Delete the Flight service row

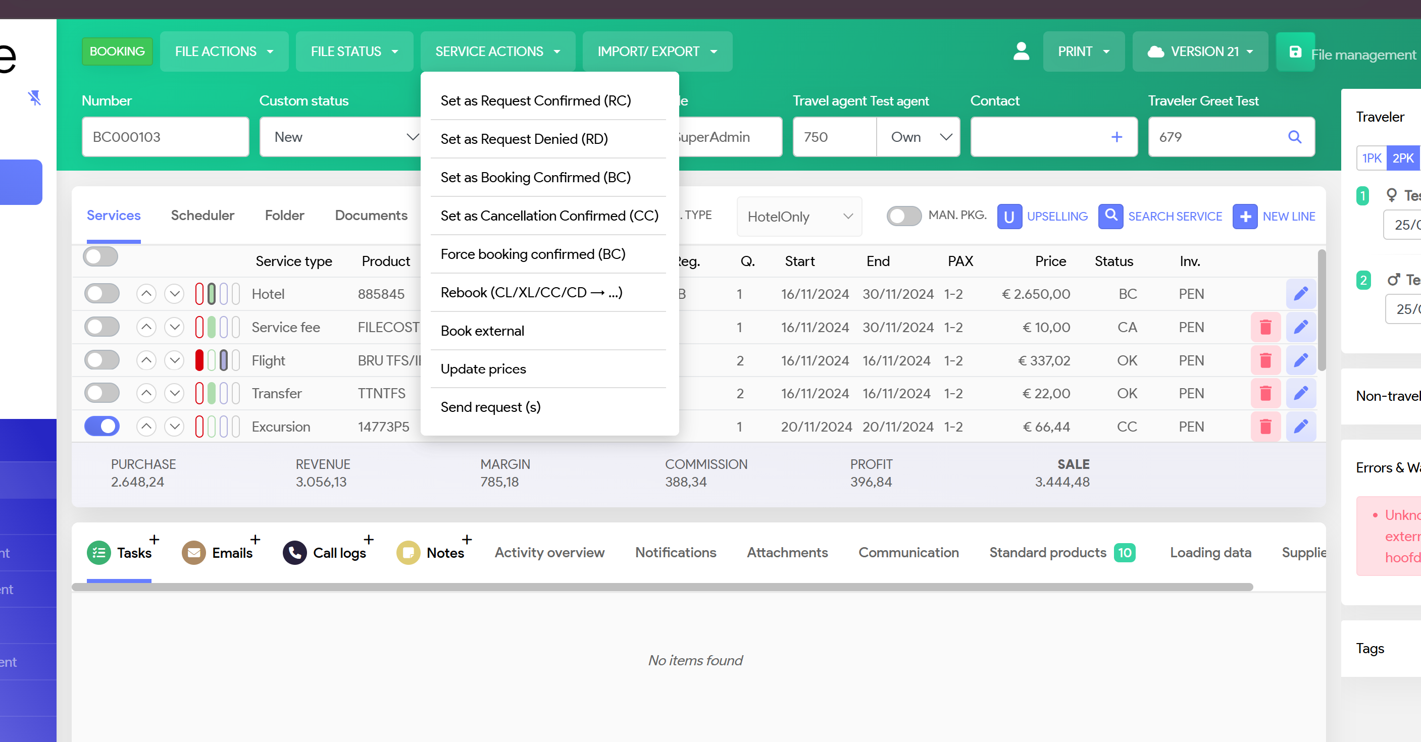tap(1265, 360)
